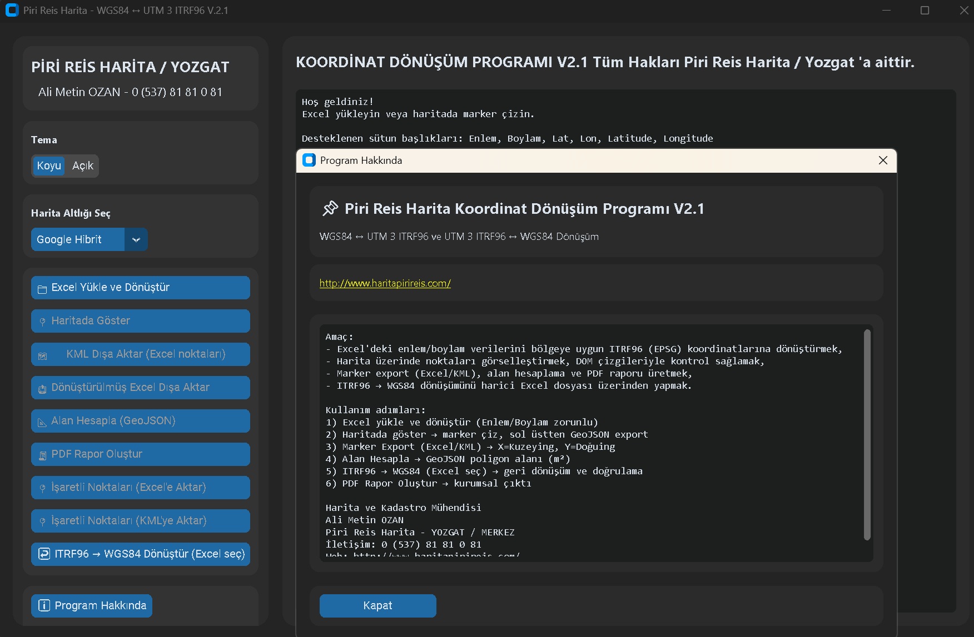Click the scrollbar in the about text box
Viewport: 974px width, 637px height.
(867, 434)
